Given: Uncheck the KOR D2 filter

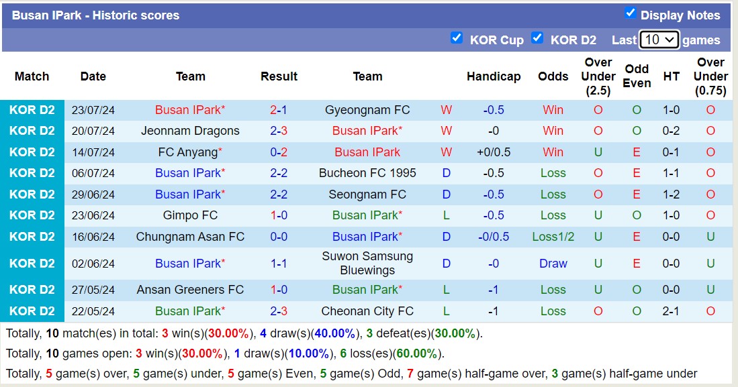Looking at the screenshot, I should coord(538,40).
